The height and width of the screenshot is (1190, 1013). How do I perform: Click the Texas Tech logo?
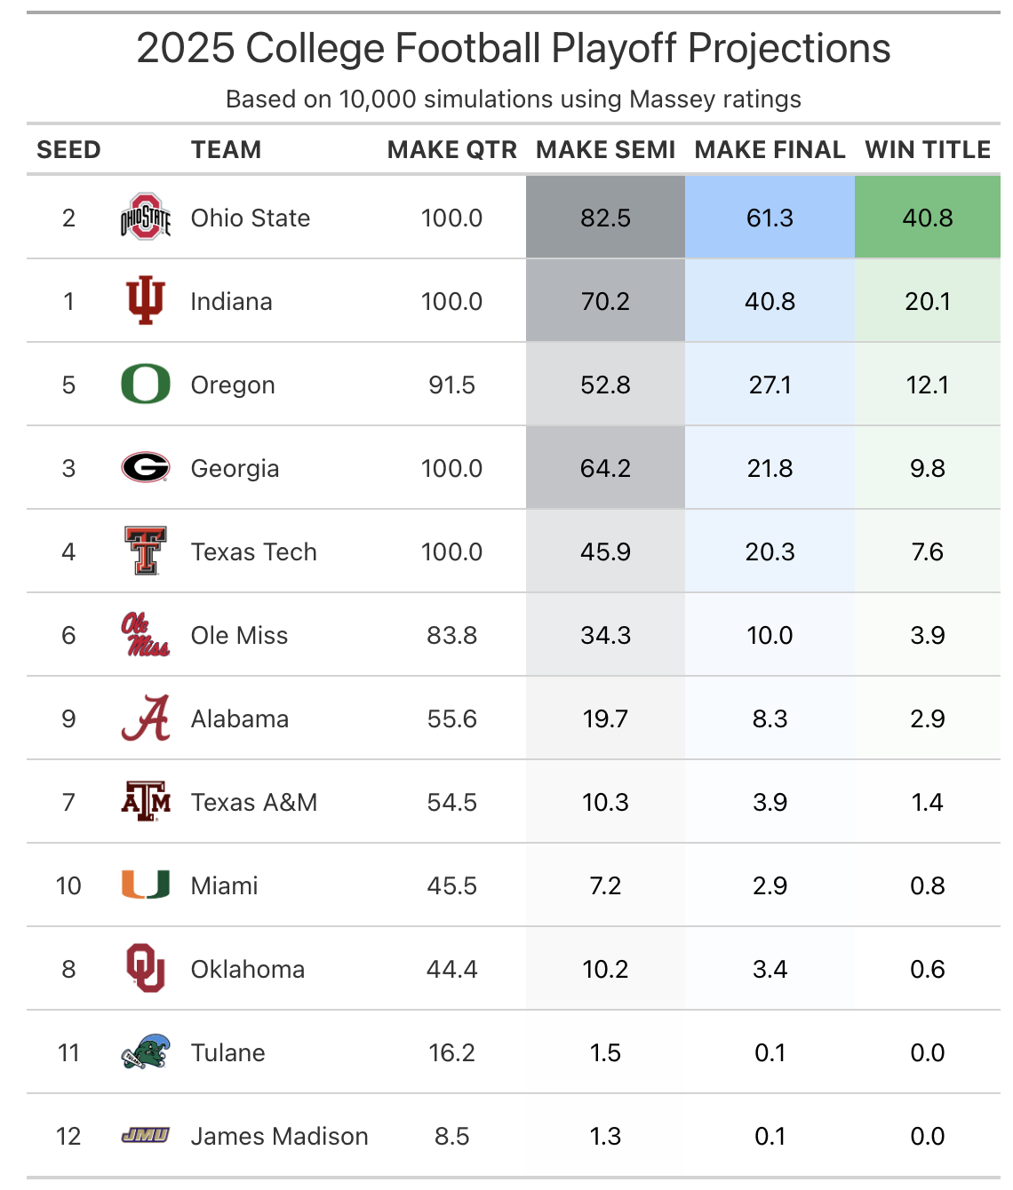(x=145, y=551)
